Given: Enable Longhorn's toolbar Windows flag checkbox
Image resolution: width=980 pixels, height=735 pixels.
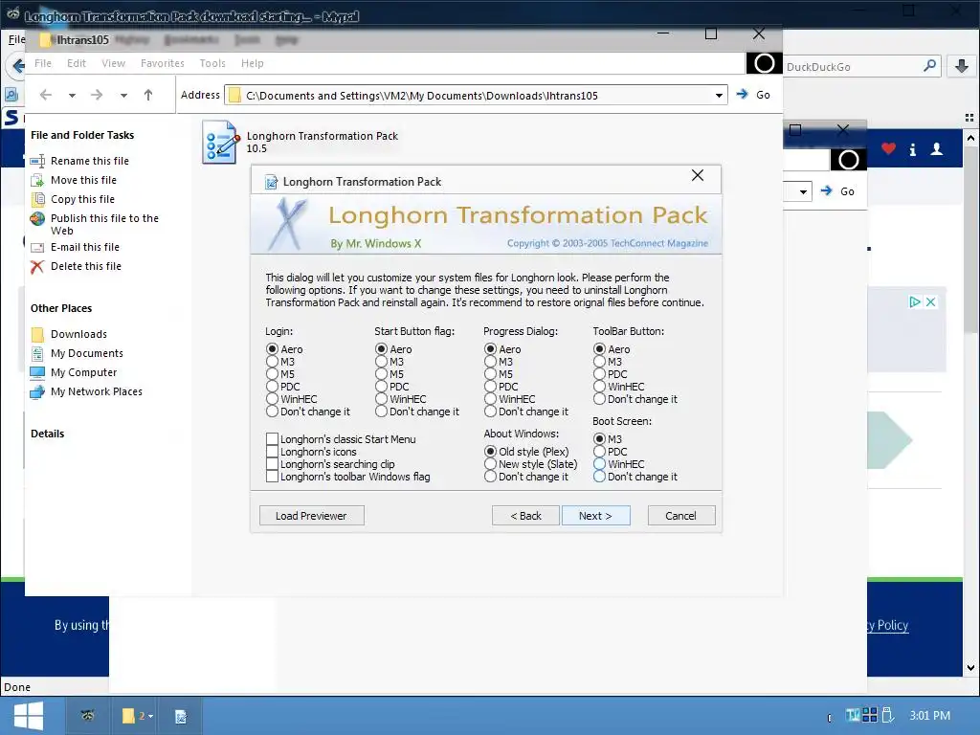Looking at the screenshot, I should 272,477.
